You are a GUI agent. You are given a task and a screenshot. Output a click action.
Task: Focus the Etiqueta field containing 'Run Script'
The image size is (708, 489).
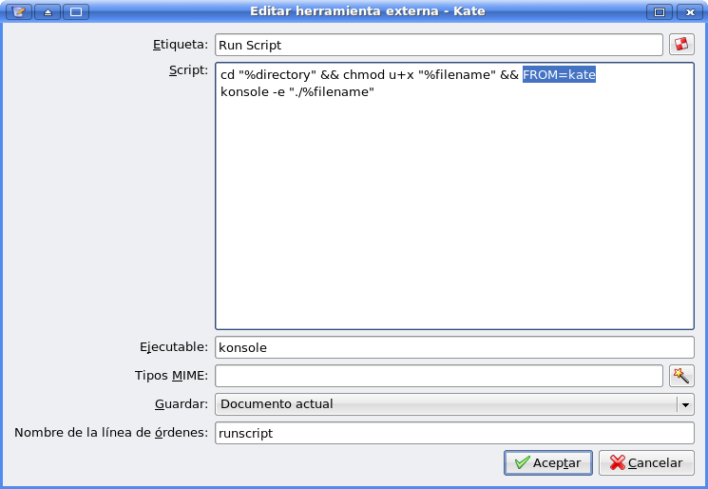(439, 45)
